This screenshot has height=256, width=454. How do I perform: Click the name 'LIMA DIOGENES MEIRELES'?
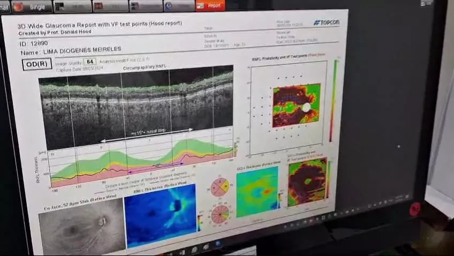(82, 51)
